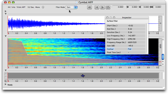
Task: Toggle the C button beside bottom ruler
Action: (6, 81)
